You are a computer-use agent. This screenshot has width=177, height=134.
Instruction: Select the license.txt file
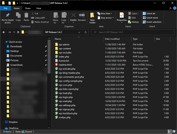pos(62,61)
